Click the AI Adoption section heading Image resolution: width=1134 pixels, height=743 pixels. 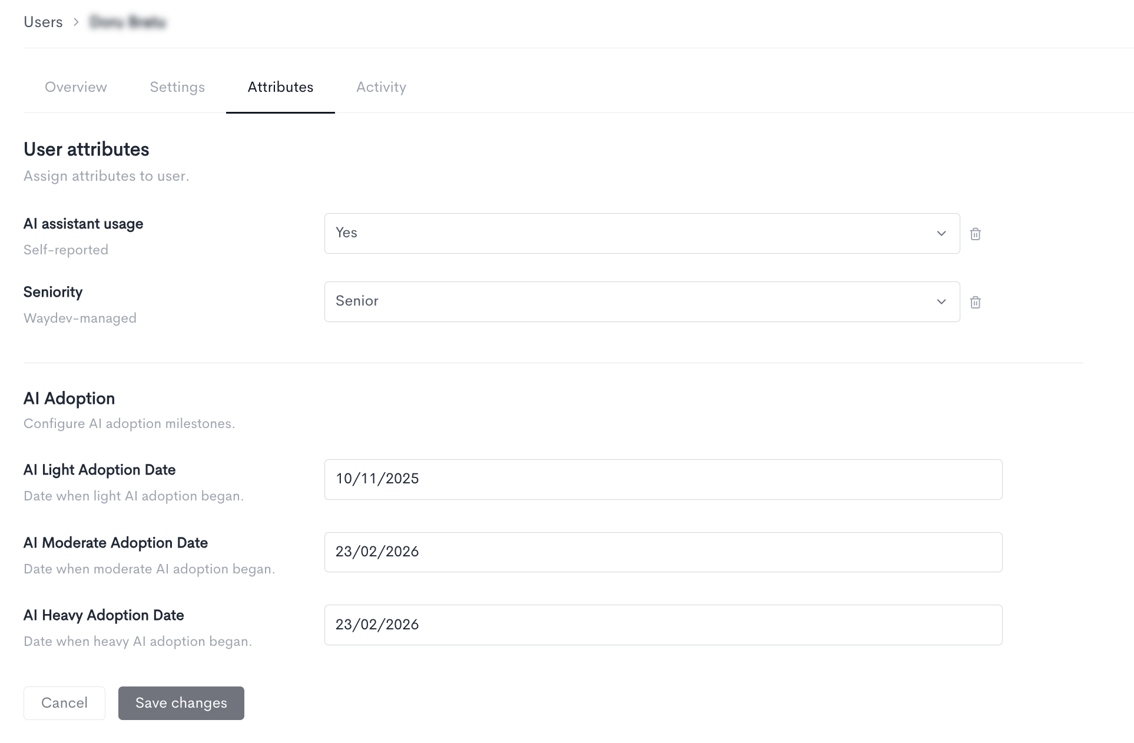(69, 399)
